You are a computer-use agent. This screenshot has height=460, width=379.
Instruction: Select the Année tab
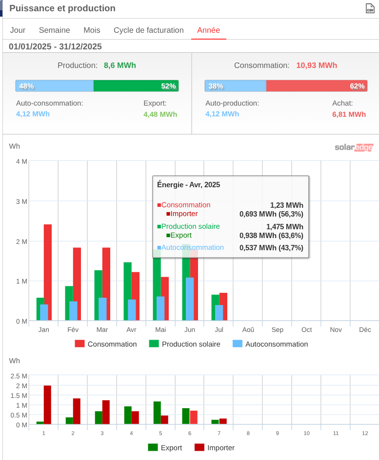208,30
